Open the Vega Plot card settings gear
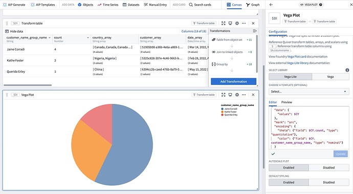 [237, 95]
